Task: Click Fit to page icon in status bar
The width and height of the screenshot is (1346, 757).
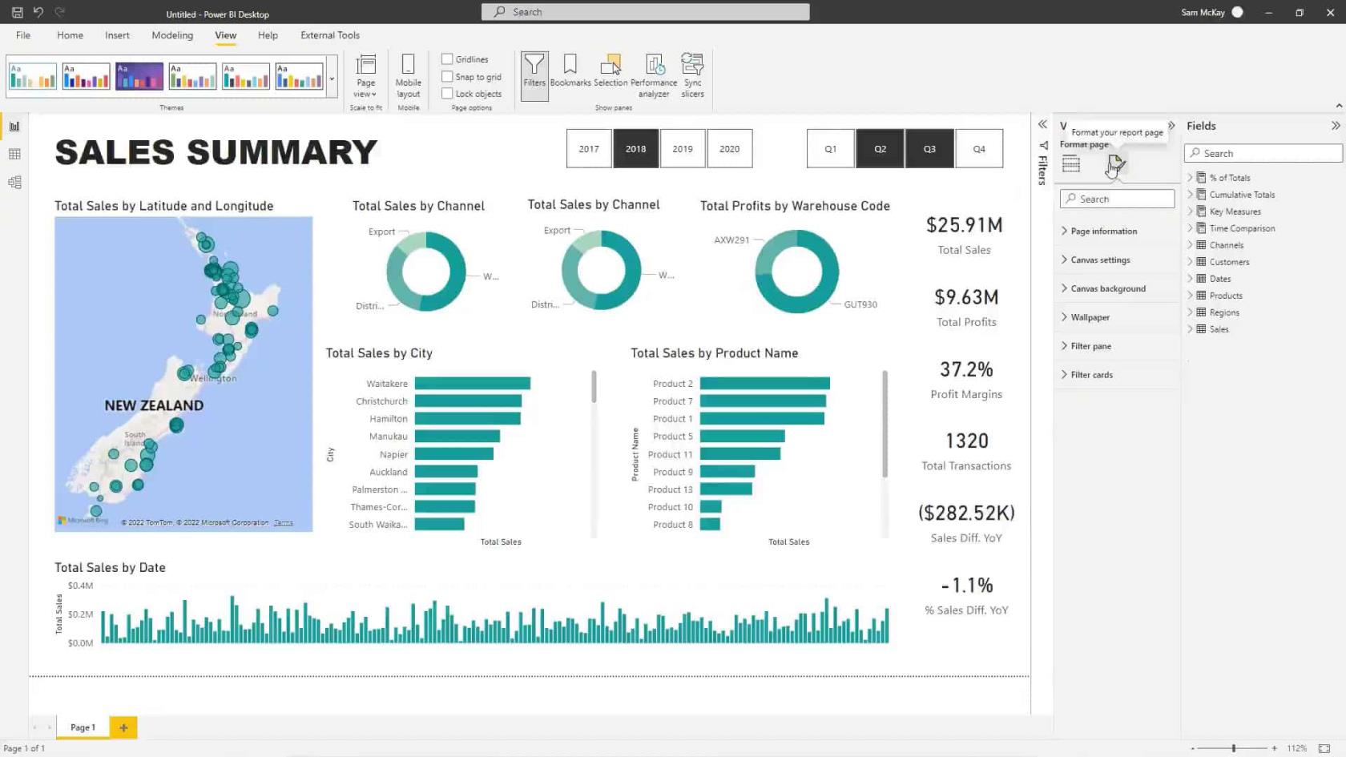Action: [1324, 748]
